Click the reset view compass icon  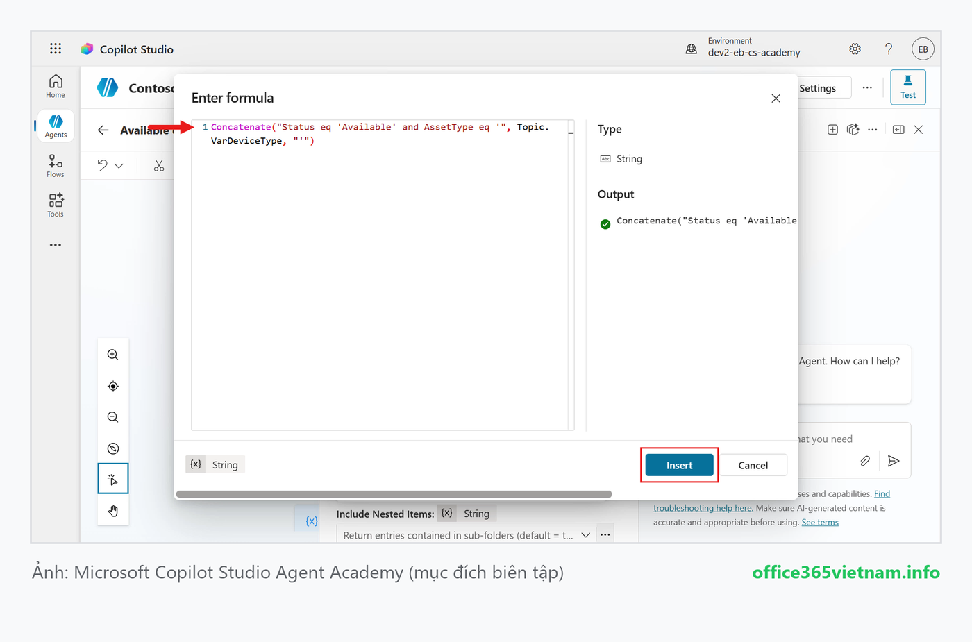click(113, 448)
